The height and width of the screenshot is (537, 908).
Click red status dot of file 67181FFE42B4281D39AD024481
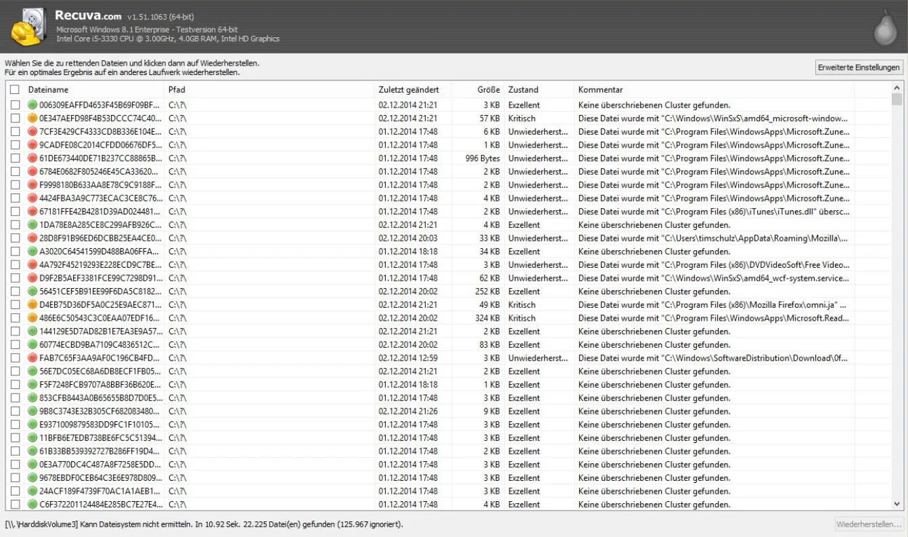(32, 212)
